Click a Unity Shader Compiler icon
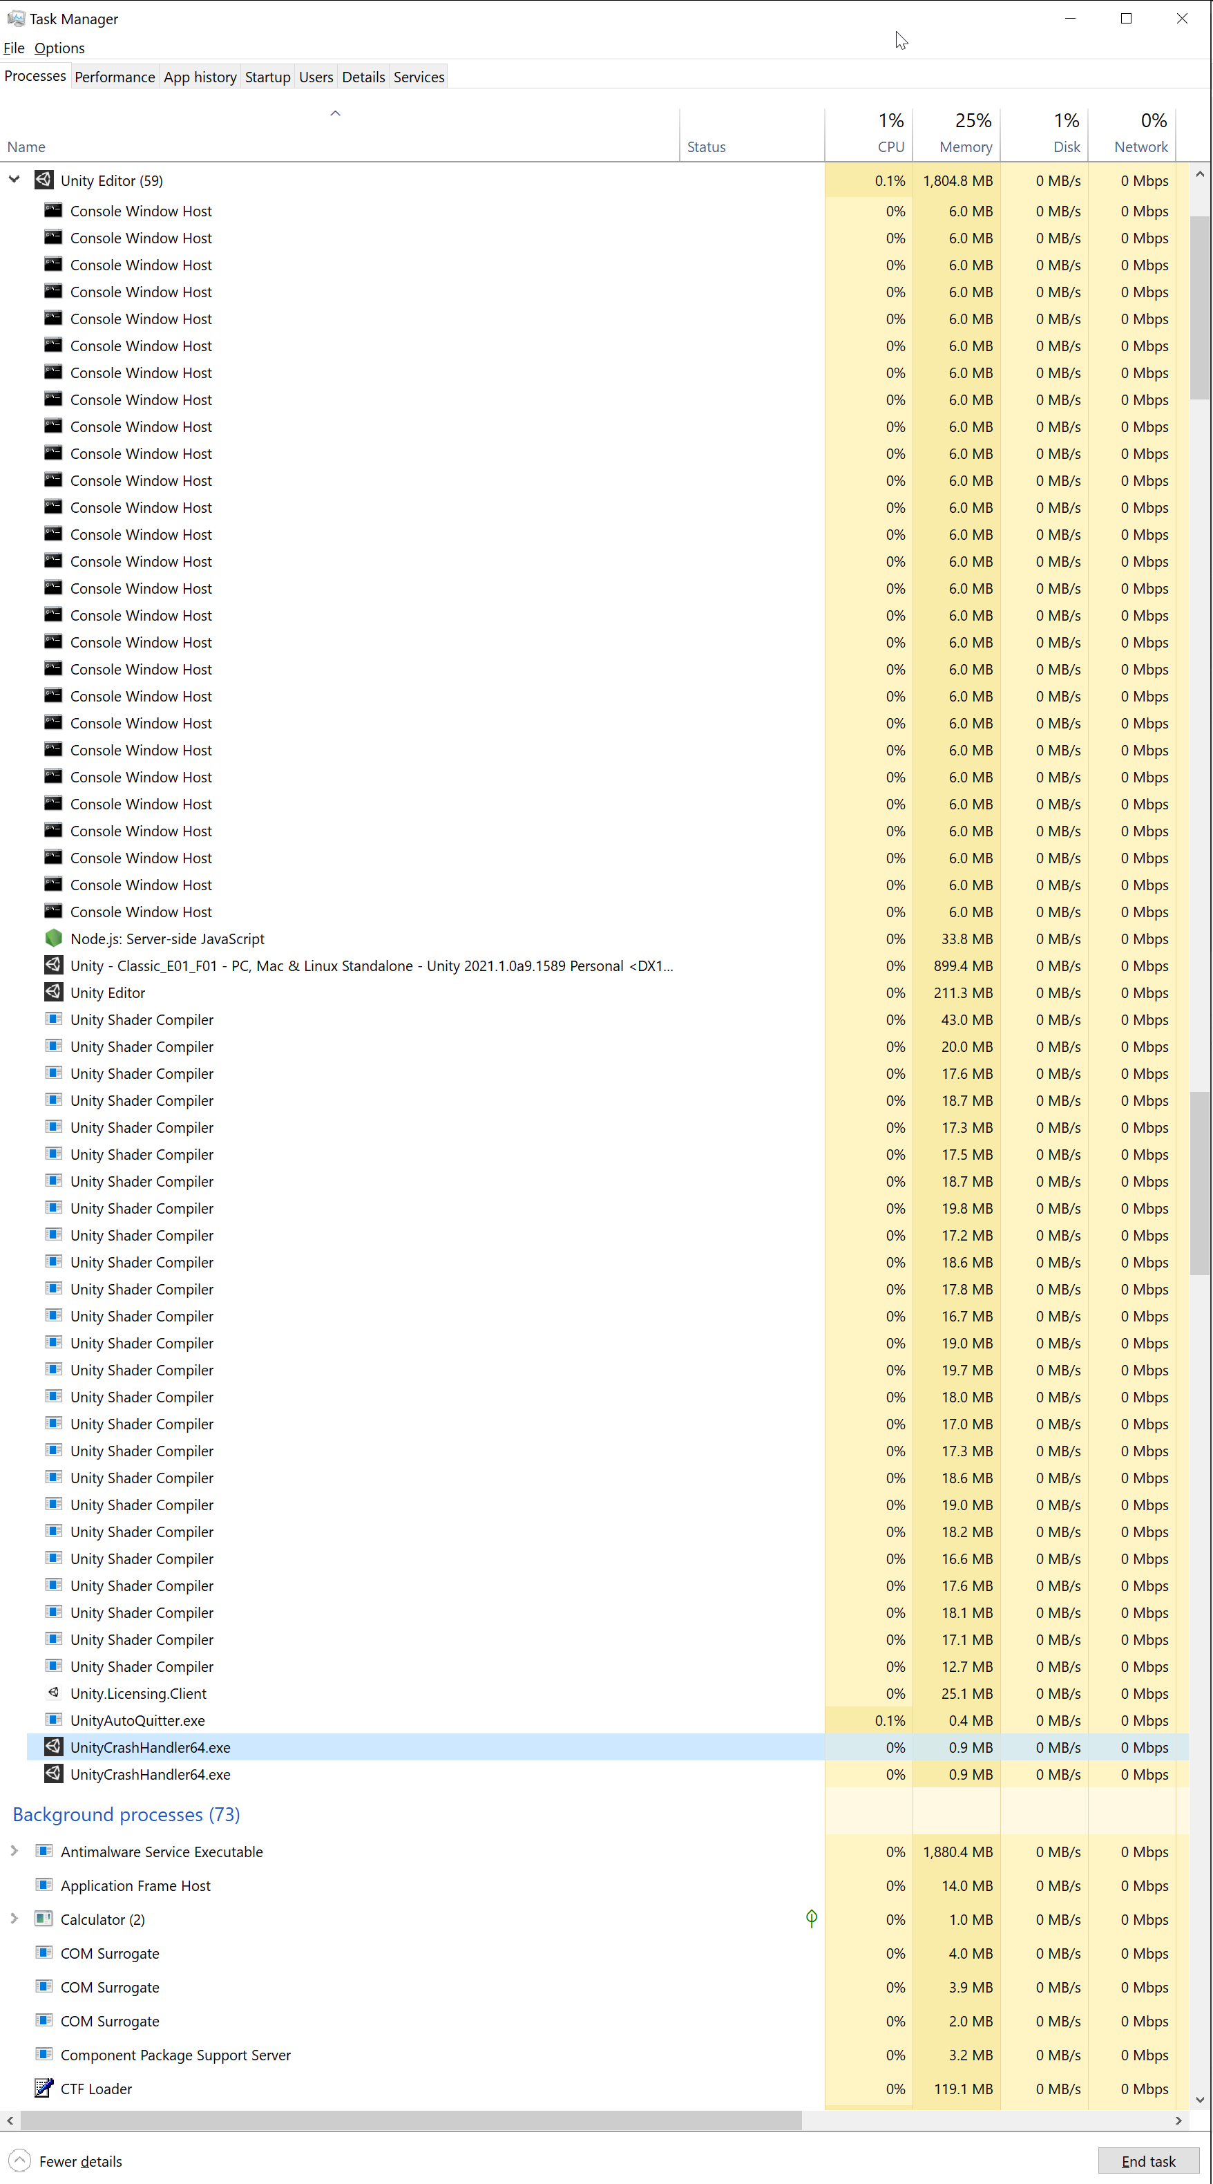This screenshot has width=1213, height=2184. coord(53,1019)
